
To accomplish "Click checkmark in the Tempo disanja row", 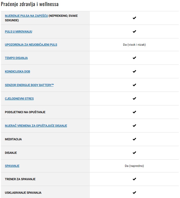I will (x=134, y=58).
